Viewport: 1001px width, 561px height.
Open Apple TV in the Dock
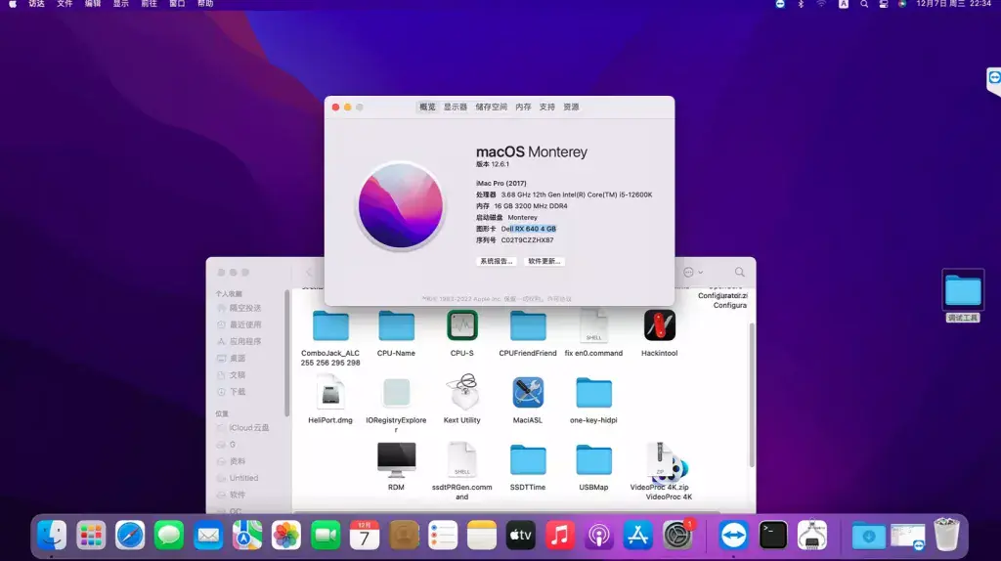coord(520,535)
